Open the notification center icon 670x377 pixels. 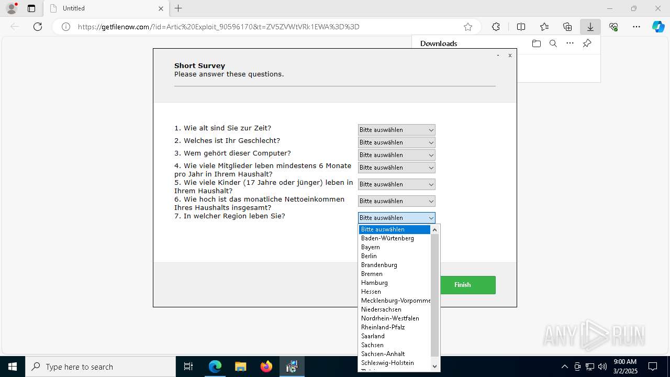653,367
